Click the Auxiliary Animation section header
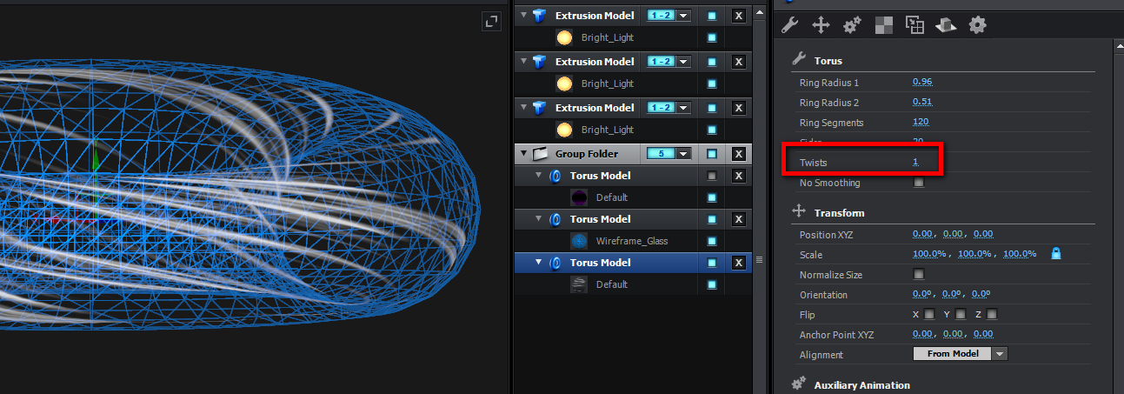This screenshot has width=1124, height=394. (x=861, y=385)
